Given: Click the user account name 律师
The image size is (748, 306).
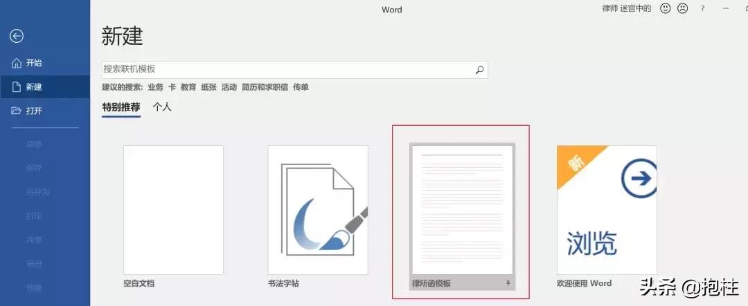Looking at the screenshot, I should [626, 9].
